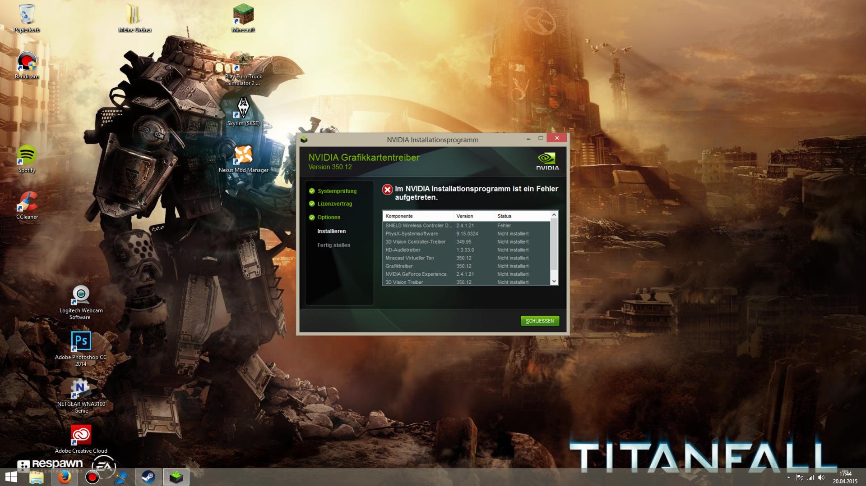
Task: Launch the Skyrim (SKSE) shortcut
Action: (243, 112)
